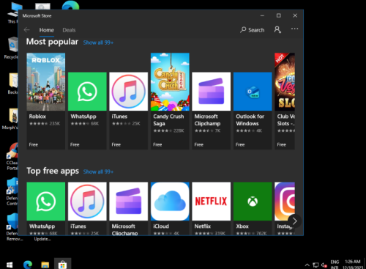Screen dimensions: 366x269
Task: Open Search in Microsoft Store
Action: tap(253, 30)
